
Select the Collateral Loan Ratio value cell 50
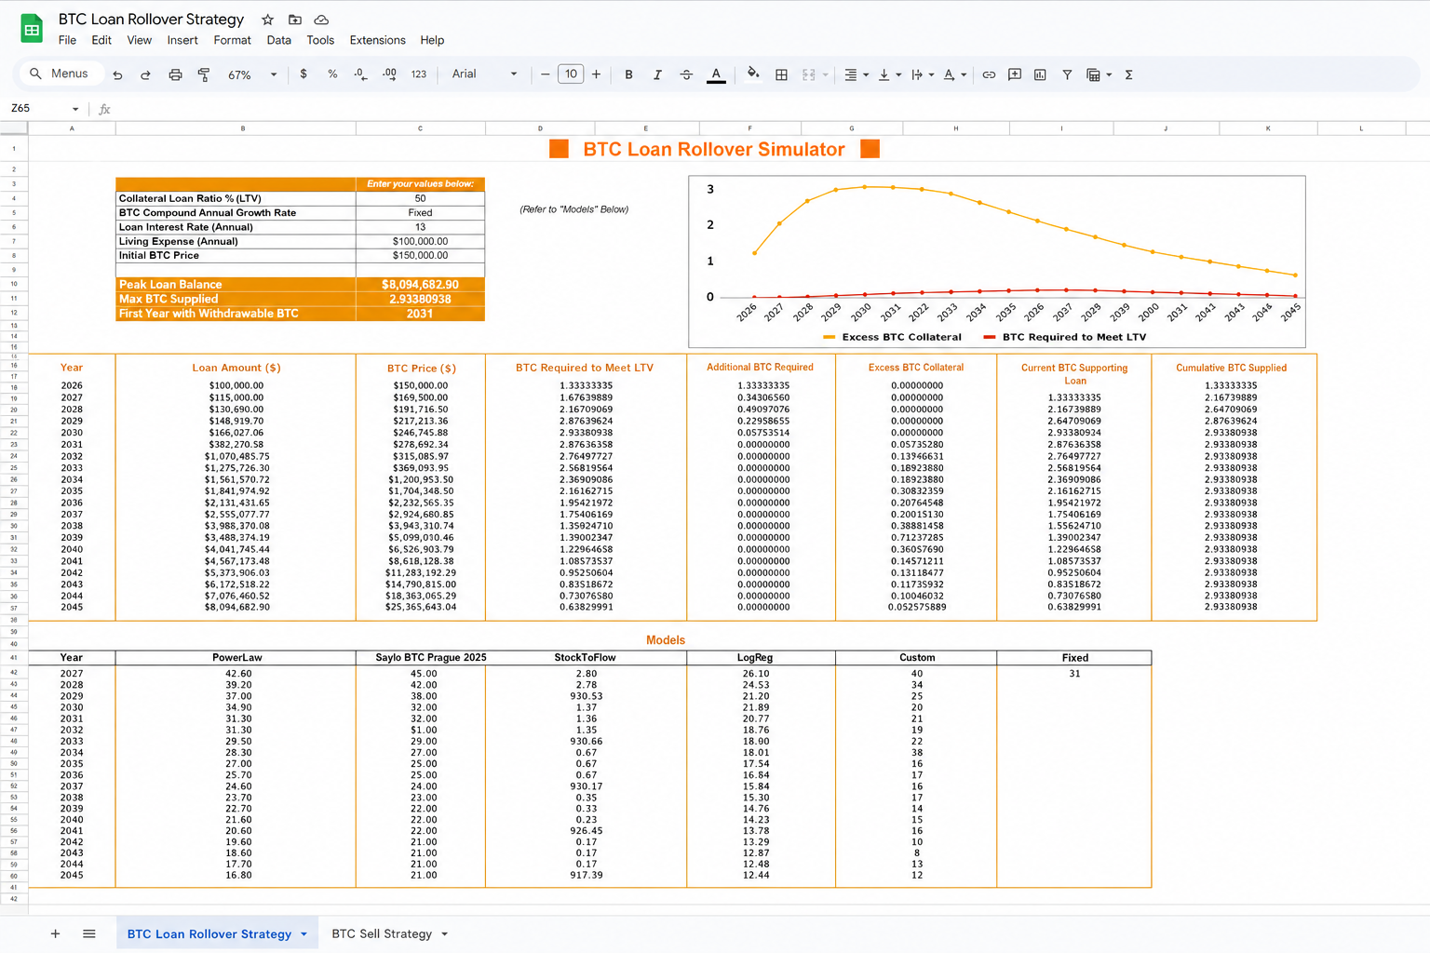[x=420, y=198]
